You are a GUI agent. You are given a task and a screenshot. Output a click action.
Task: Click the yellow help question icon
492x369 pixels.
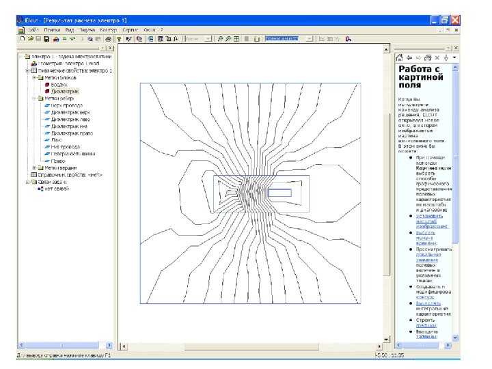coord(119,39)
